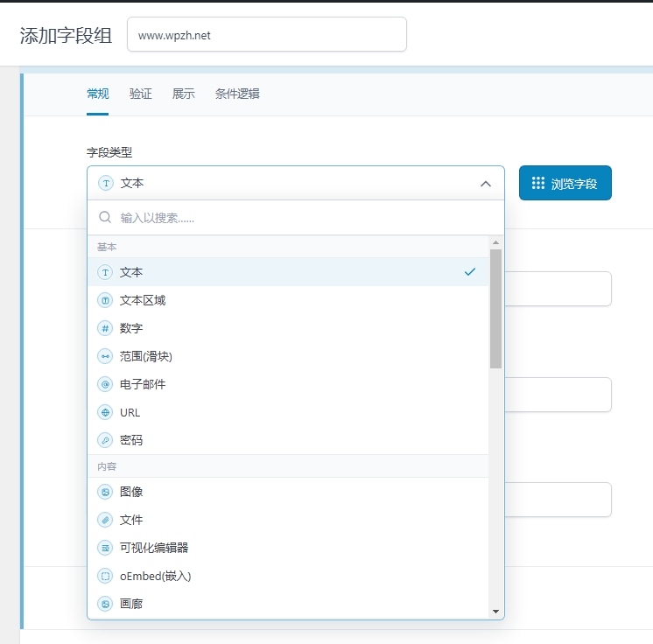Screen dimensions: 653x644
Task: Click the checkmark beside 文本 option
Action: click(x=470, y=272)
